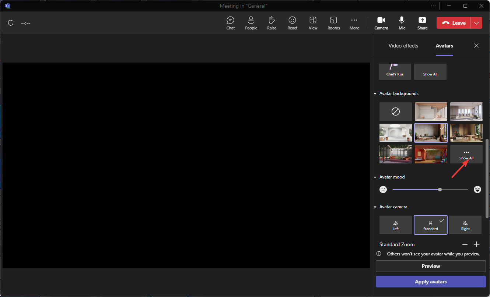Click the Avatars panel vertical scrollbar
Screen dimensions: 490x297
pos(488,178)
